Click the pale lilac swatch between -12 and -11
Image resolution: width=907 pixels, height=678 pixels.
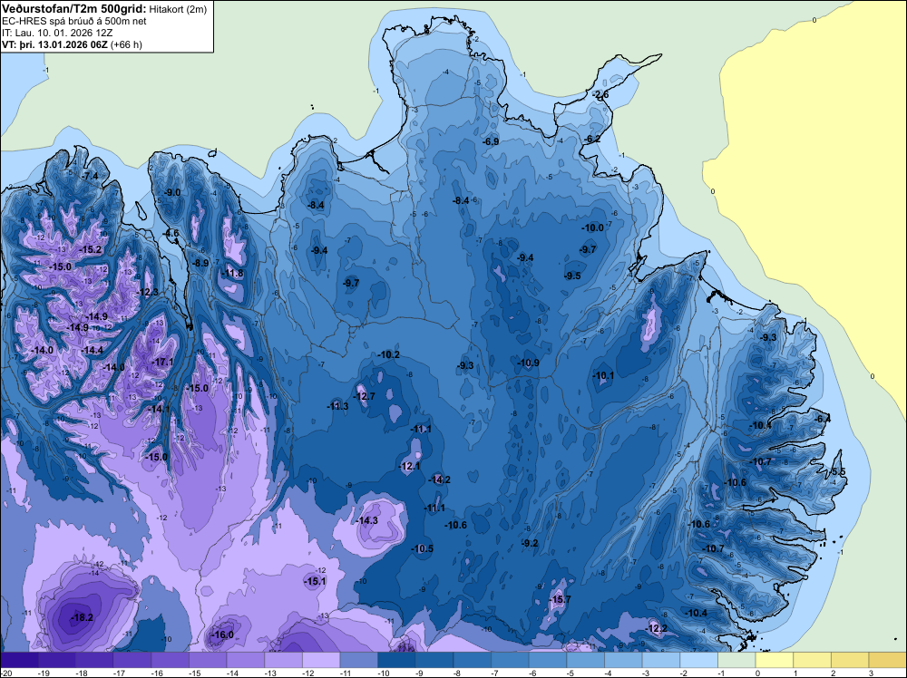[x=321, y=660]
